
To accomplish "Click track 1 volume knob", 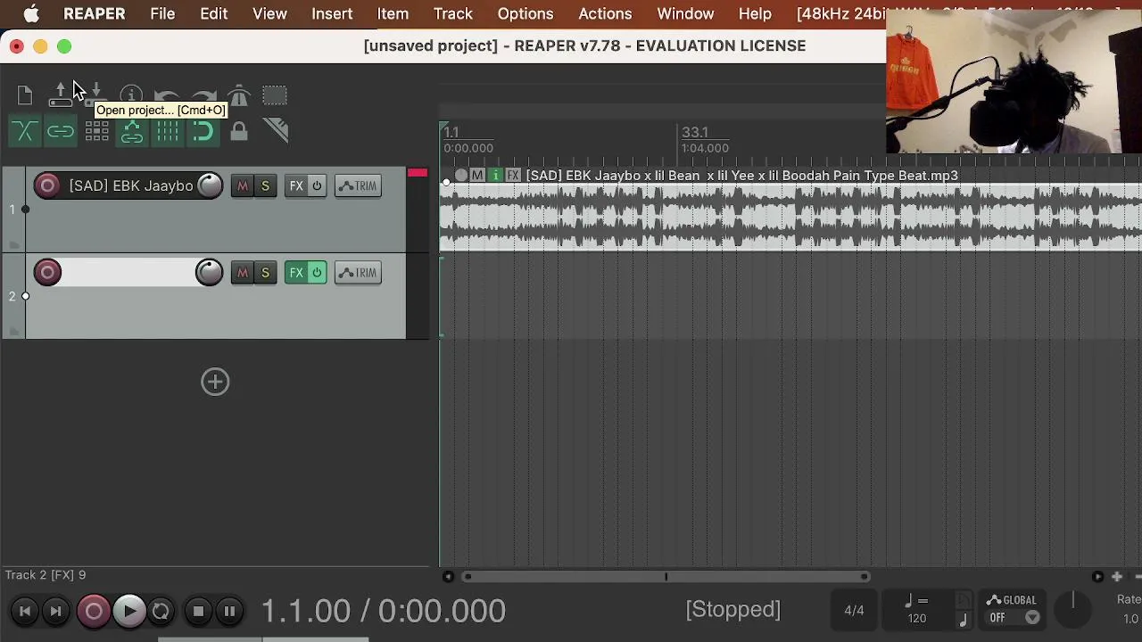I will [x=209, y=185].
